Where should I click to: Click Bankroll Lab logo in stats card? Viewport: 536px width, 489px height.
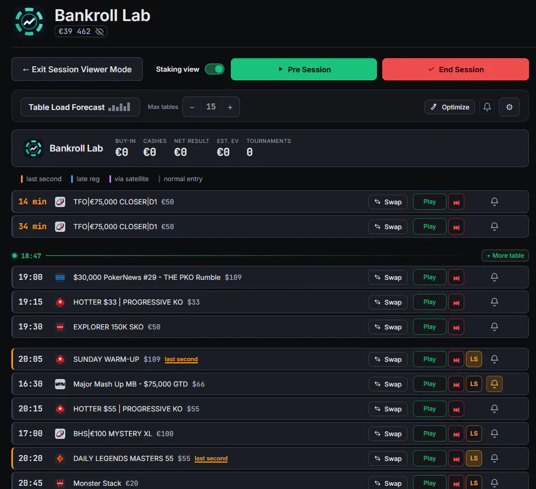[x=33, y=148]
